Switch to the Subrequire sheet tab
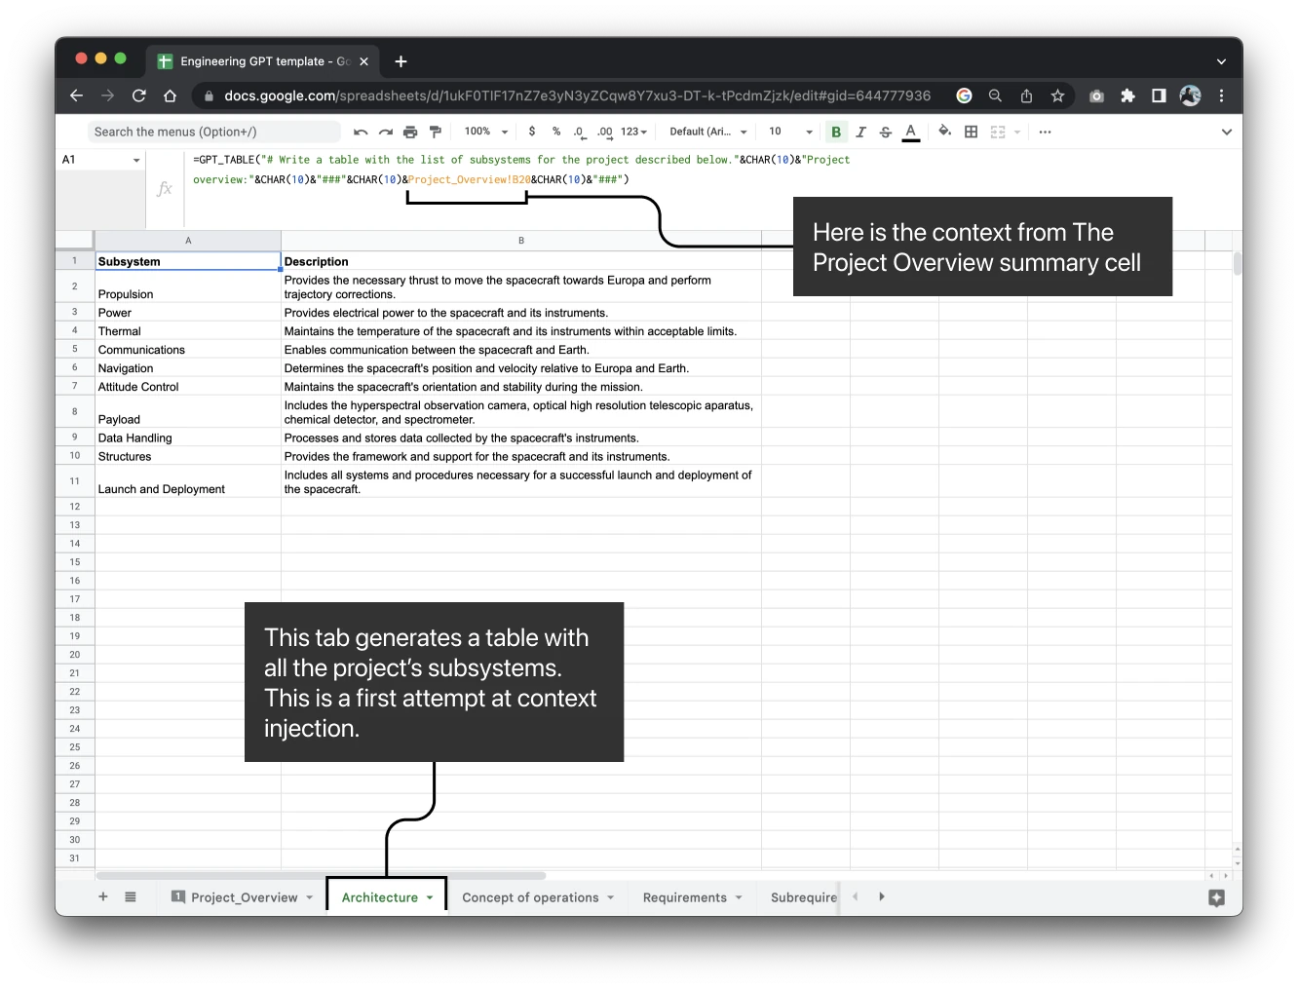The height and width of the screenshot is (989, 1298). pyautogui.click(x=803, y=897)
